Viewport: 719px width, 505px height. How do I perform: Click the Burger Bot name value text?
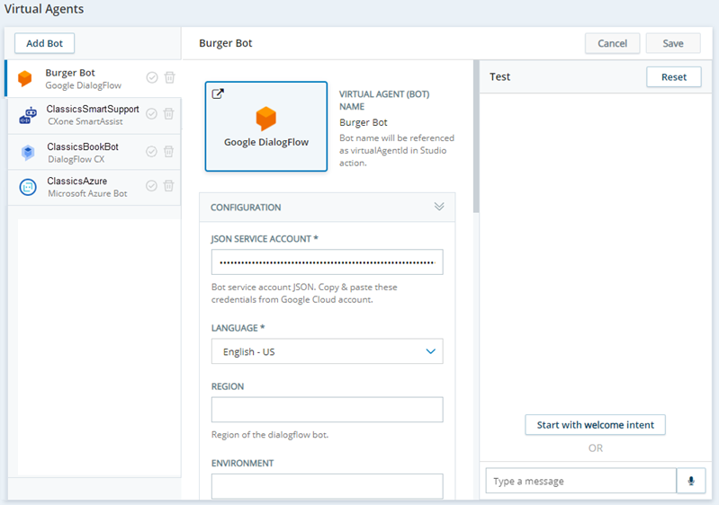pyautogui.click(x=364, y=122)
